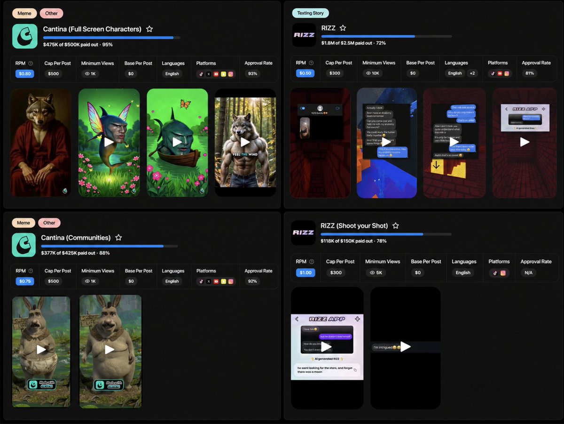The height and width of the screenshot is (424, 564).
Task: Click the $475K of $500K payout progress bar
Action: pos(111,38)
